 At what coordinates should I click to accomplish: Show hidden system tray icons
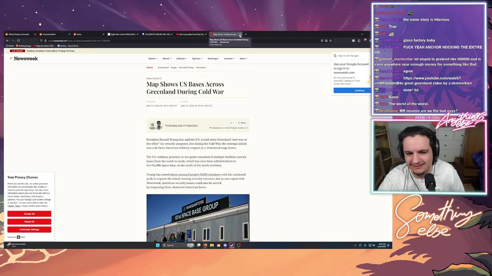[355, 245]
